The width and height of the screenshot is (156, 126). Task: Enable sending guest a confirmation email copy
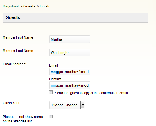pos(51,92)
